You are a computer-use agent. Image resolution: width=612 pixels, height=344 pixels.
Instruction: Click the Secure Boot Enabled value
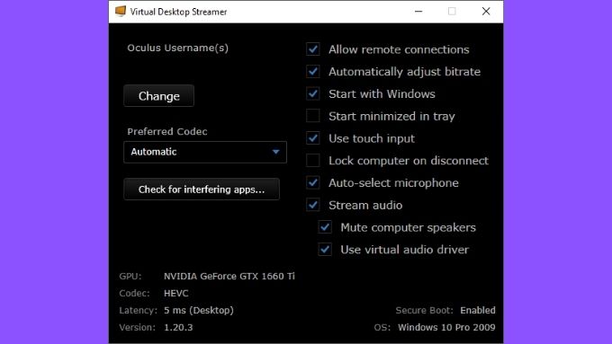pyautogui.click(x=478, y=311)
